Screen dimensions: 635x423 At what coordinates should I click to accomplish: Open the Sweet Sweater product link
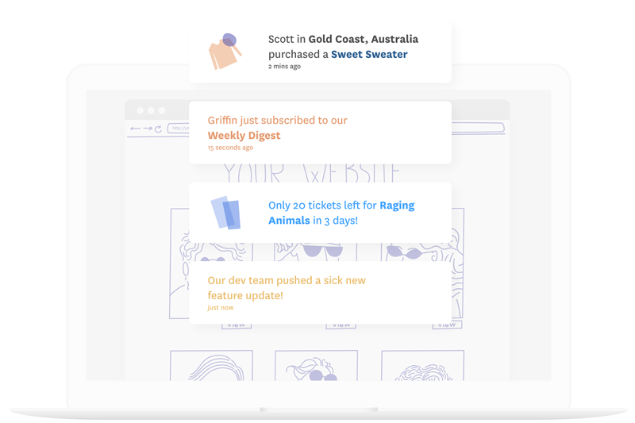(x=369, y=54)
